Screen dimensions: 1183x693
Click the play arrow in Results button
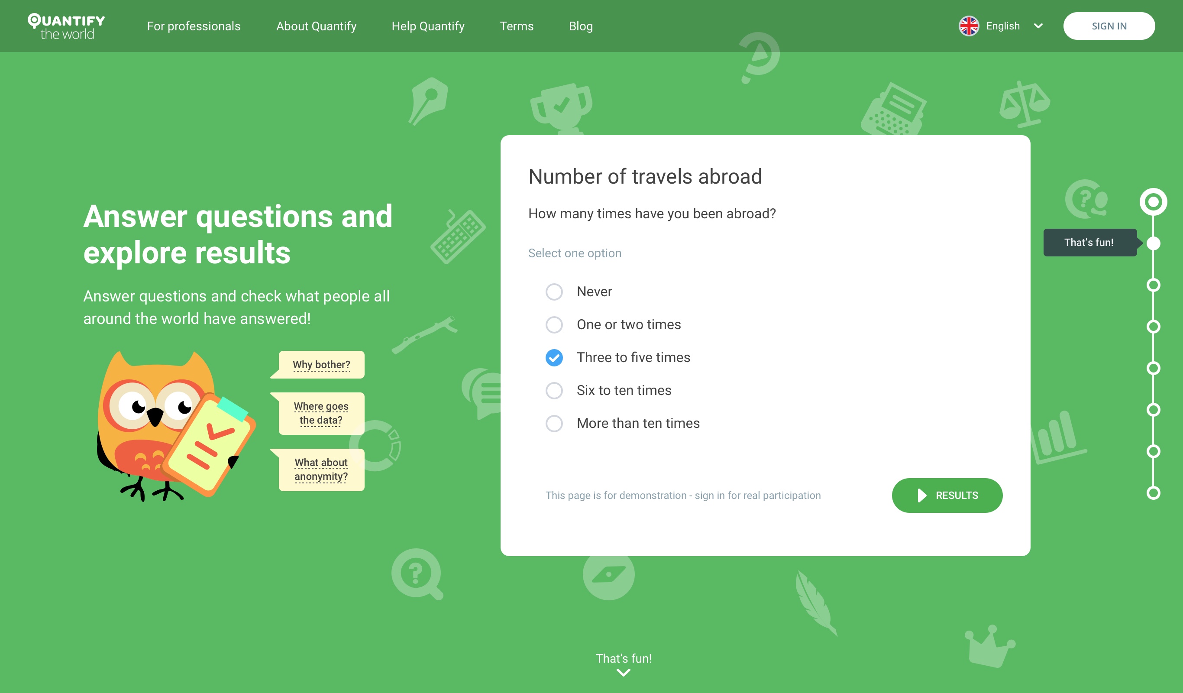click(922, 495)
